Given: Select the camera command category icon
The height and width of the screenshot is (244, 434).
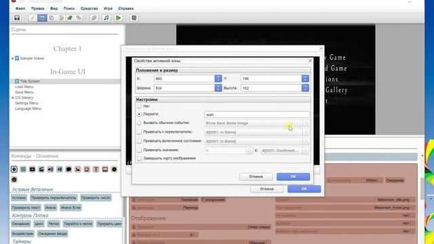Looking at the screenshot, I should click(x=87, y=169).
